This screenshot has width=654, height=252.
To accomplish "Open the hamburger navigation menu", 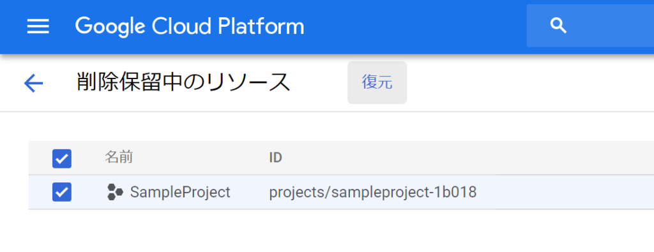I will tap(38, 27).
